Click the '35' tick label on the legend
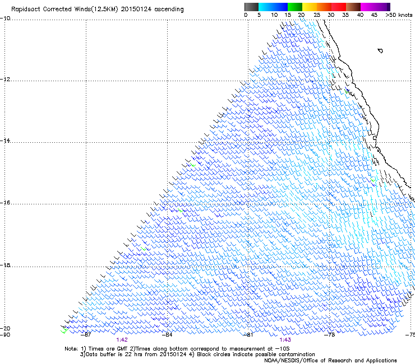 click(345, 15)
